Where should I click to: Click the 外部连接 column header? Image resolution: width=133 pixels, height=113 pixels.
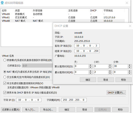point(50,11)
